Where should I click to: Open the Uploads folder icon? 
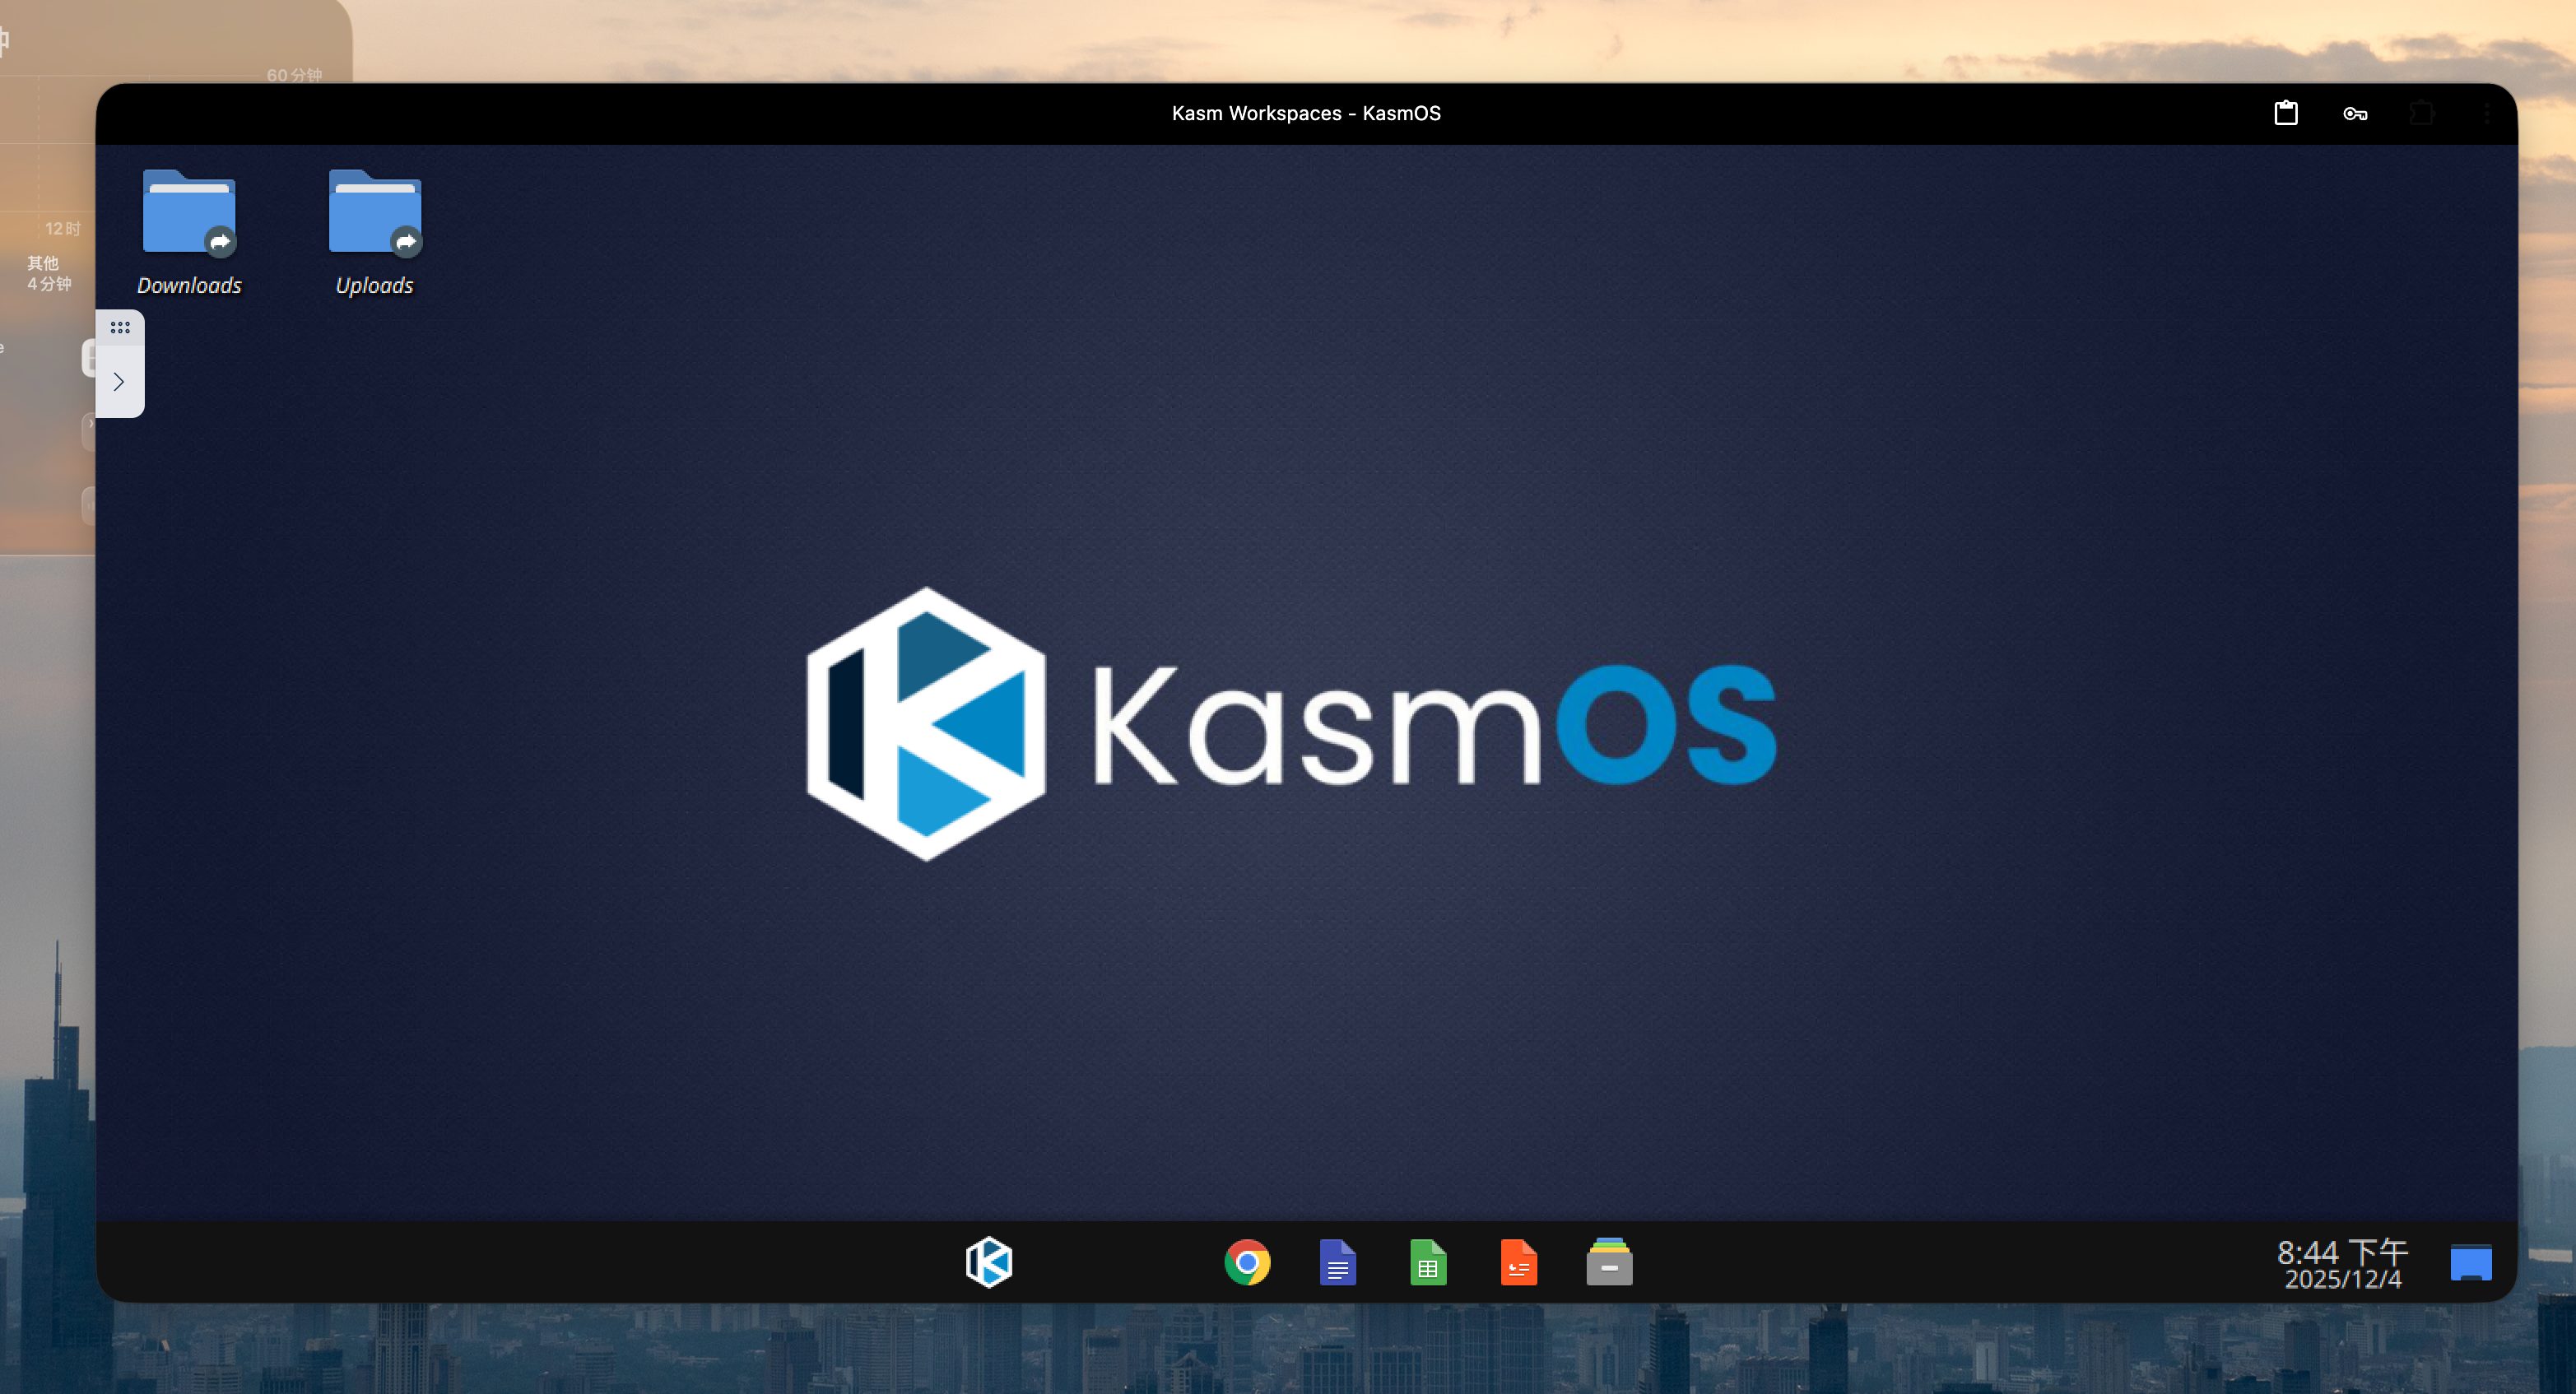[x=374, y=213]
